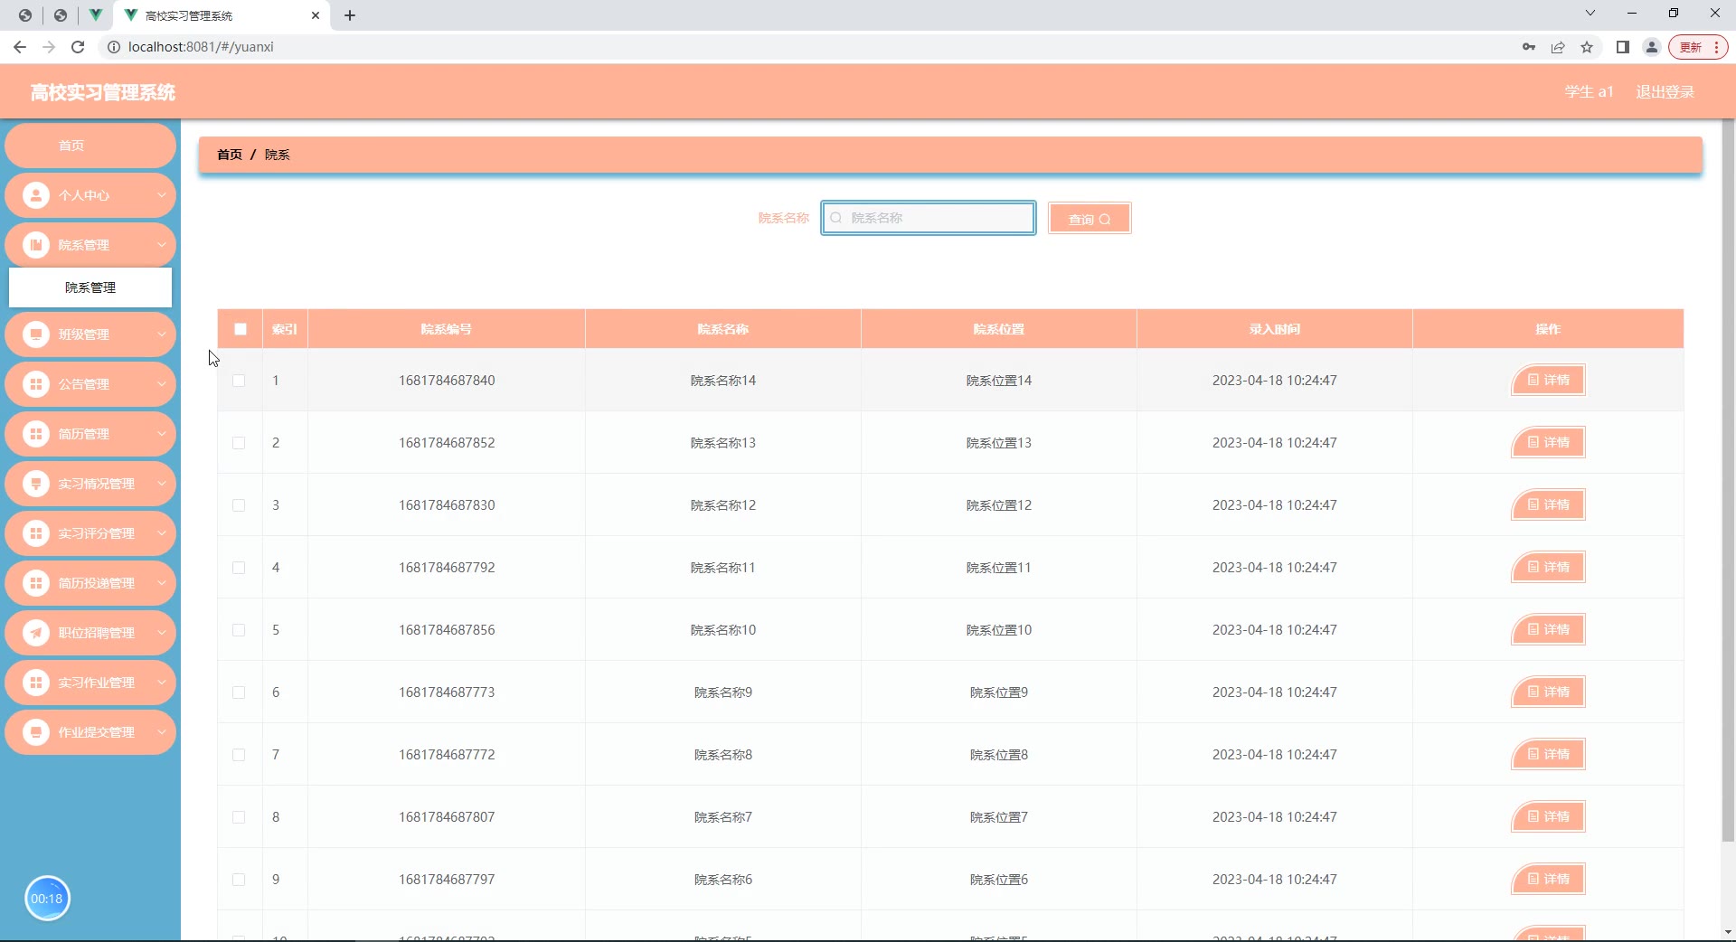This screenshot has height=942, width=1736.
Task: Toggle the select-all checkbox in table header
Action: point(241,329)
